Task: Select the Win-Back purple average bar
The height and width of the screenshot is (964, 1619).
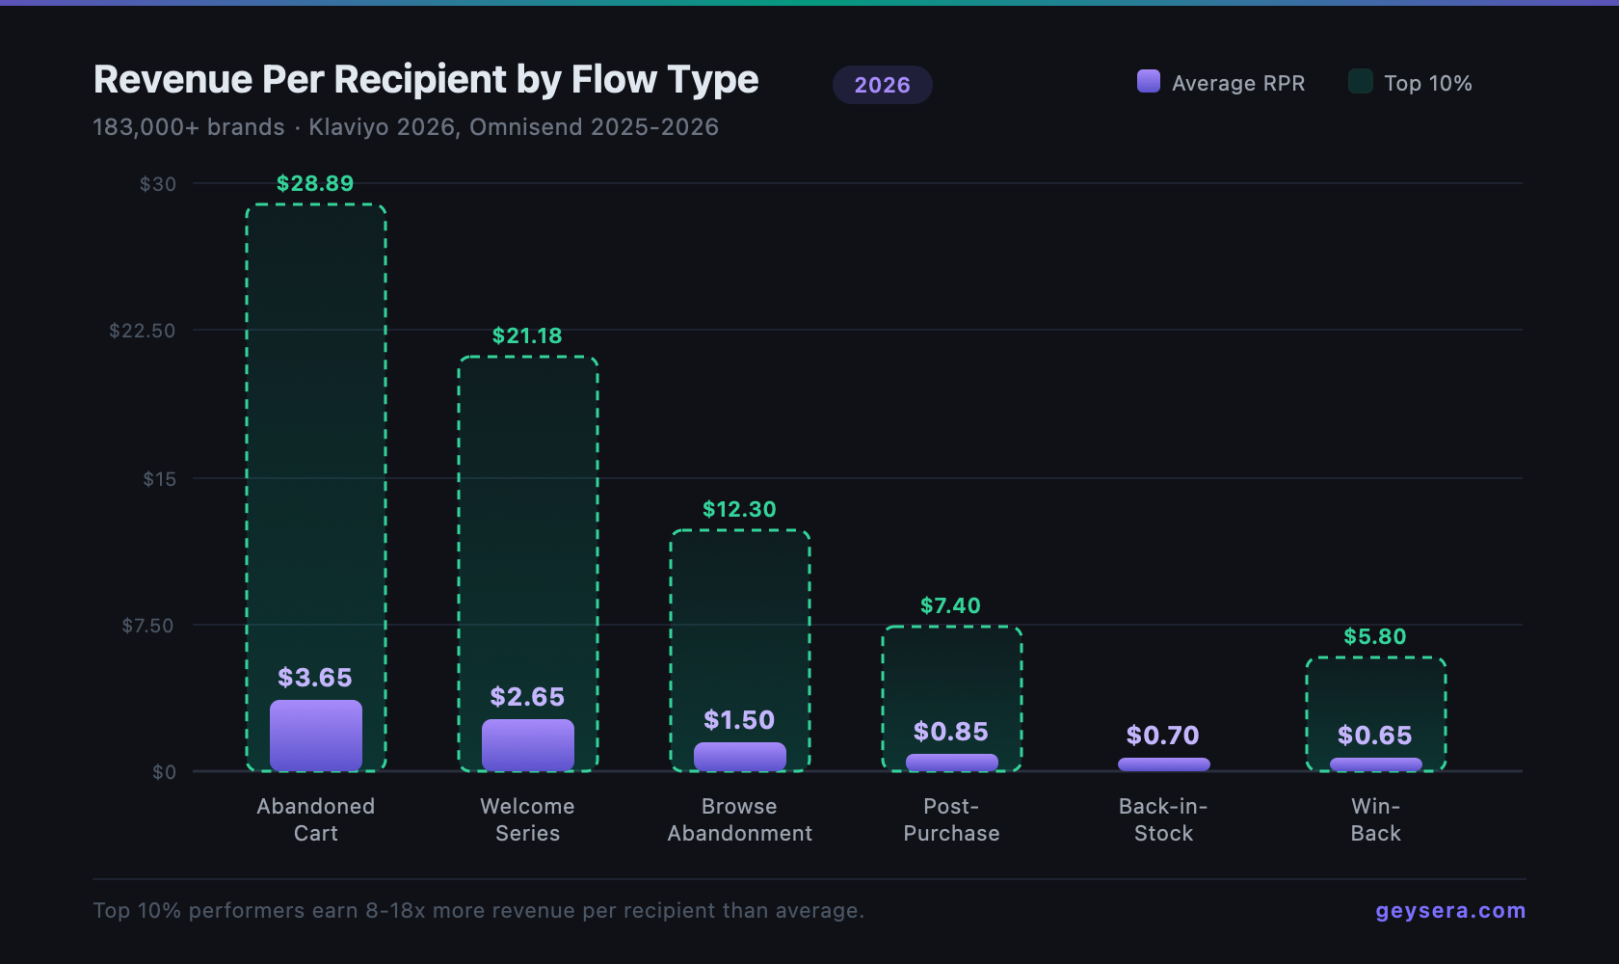Action: [1376, 764]
